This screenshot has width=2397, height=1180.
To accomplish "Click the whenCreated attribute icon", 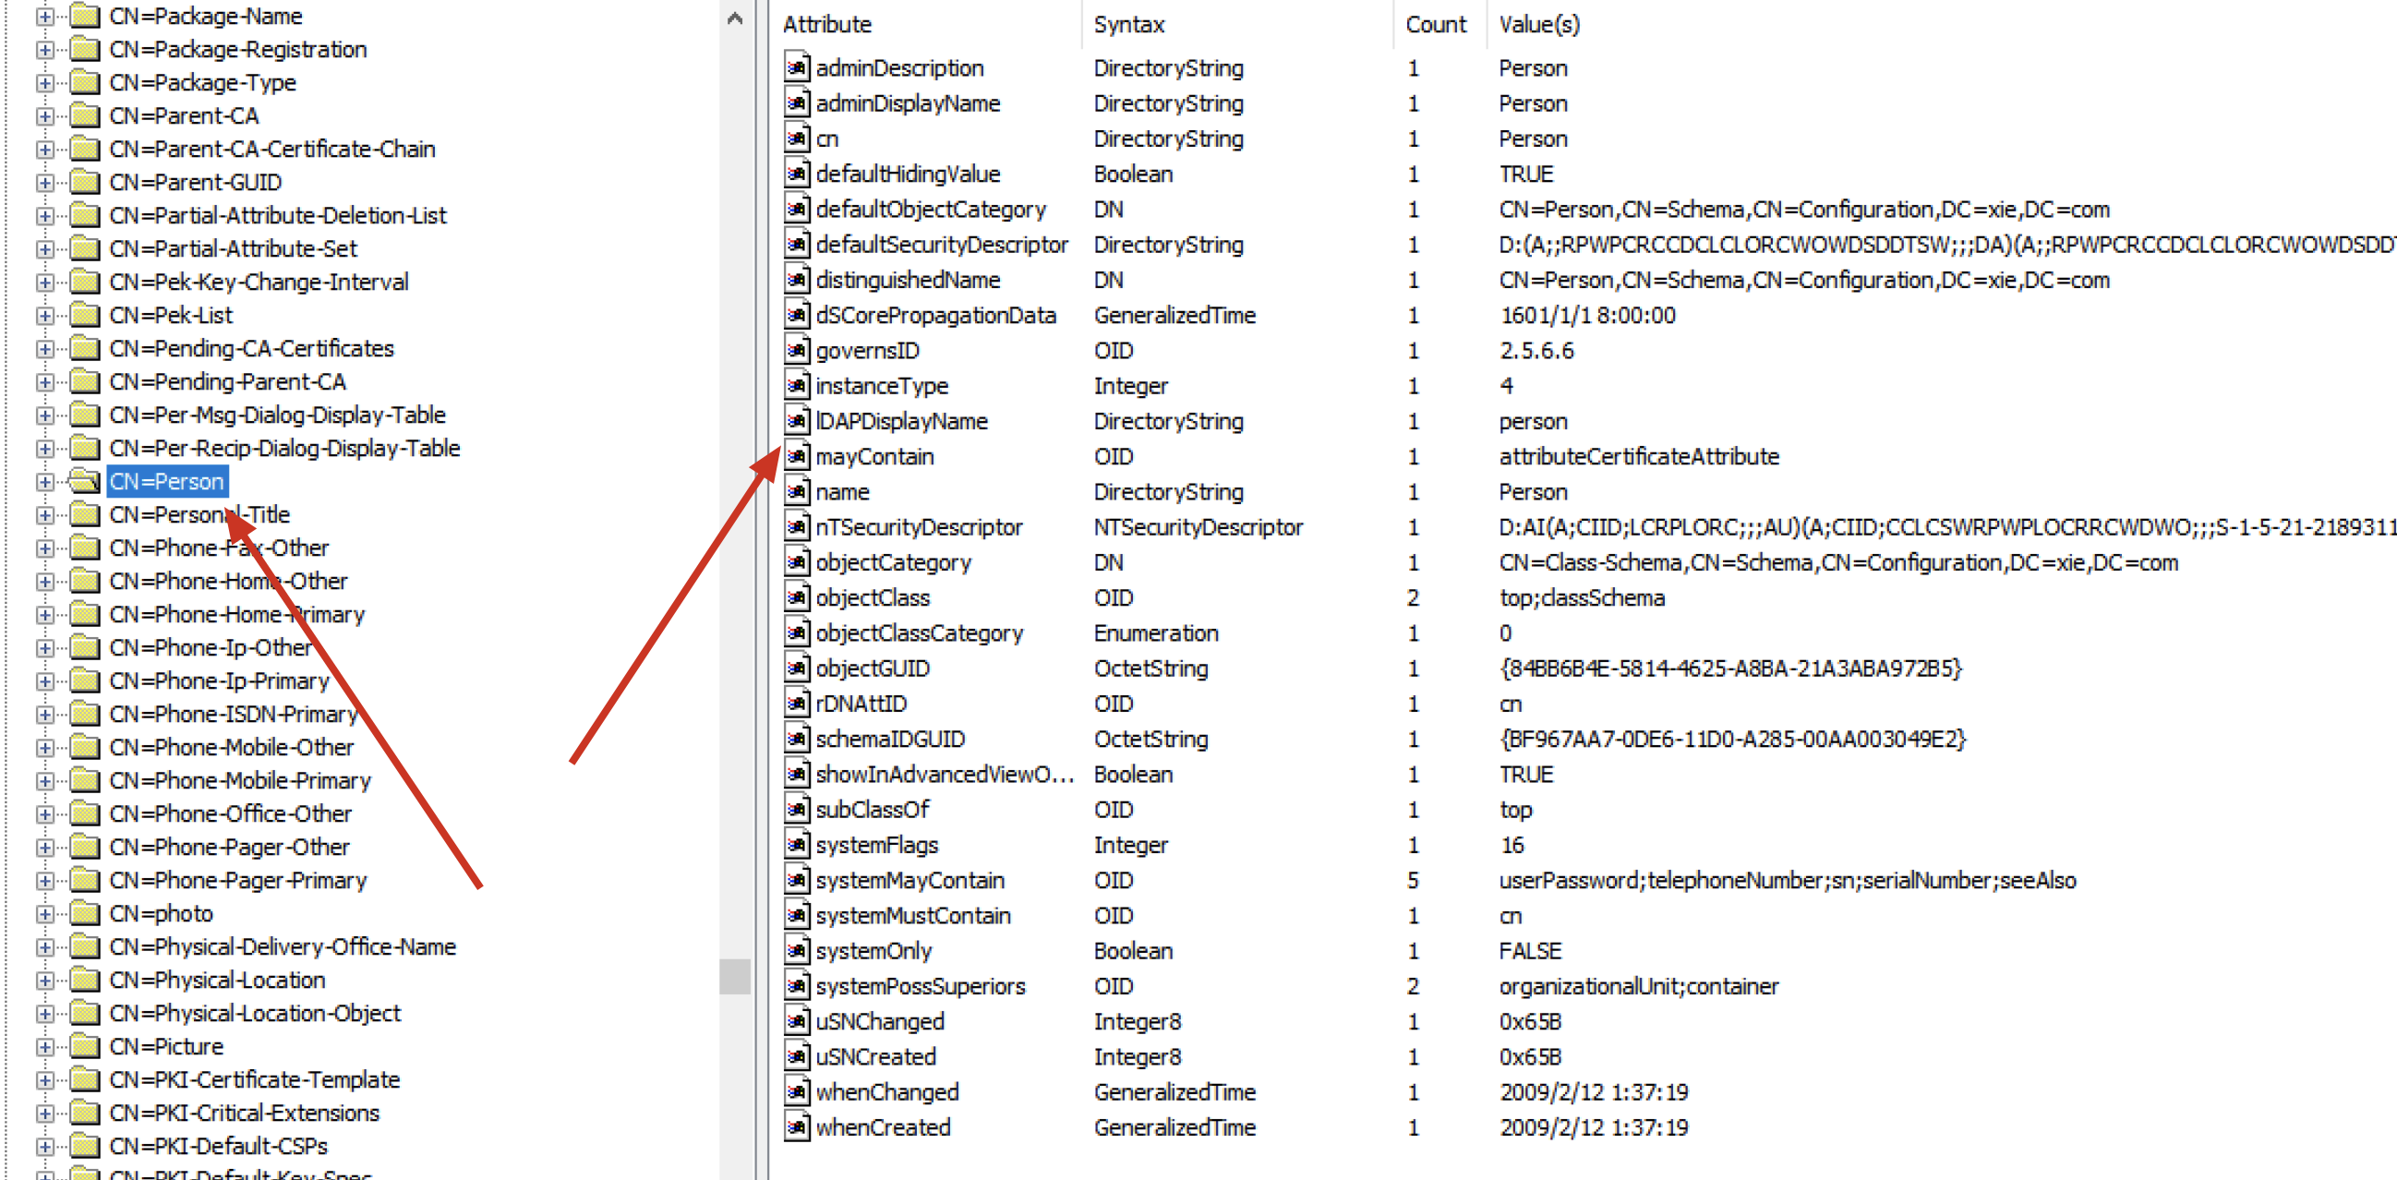I will pyautogui.click(x=798, y=1127).
